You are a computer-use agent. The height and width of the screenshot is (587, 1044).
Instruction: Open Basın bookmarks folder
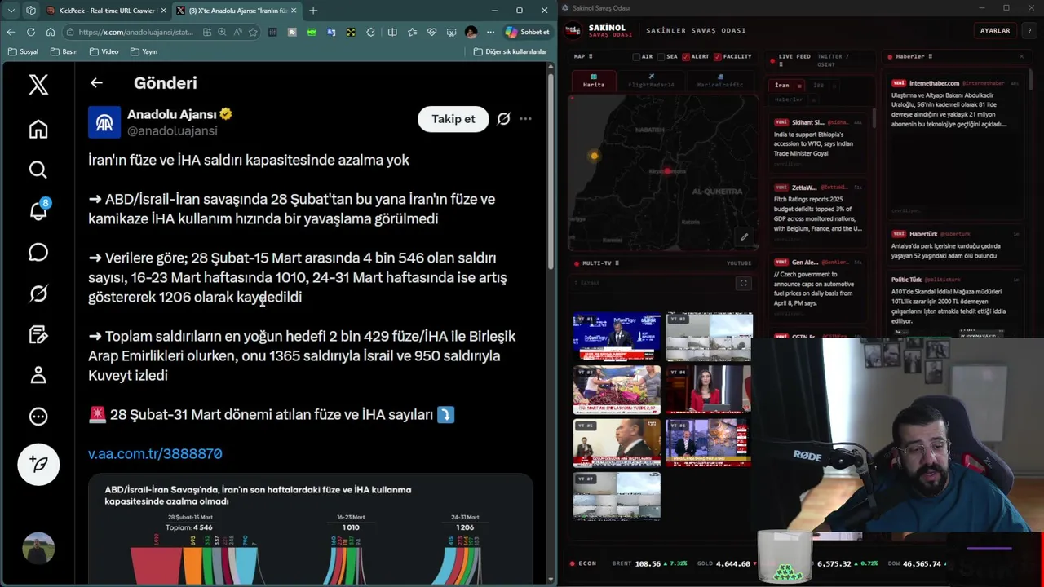click(64, 51)
